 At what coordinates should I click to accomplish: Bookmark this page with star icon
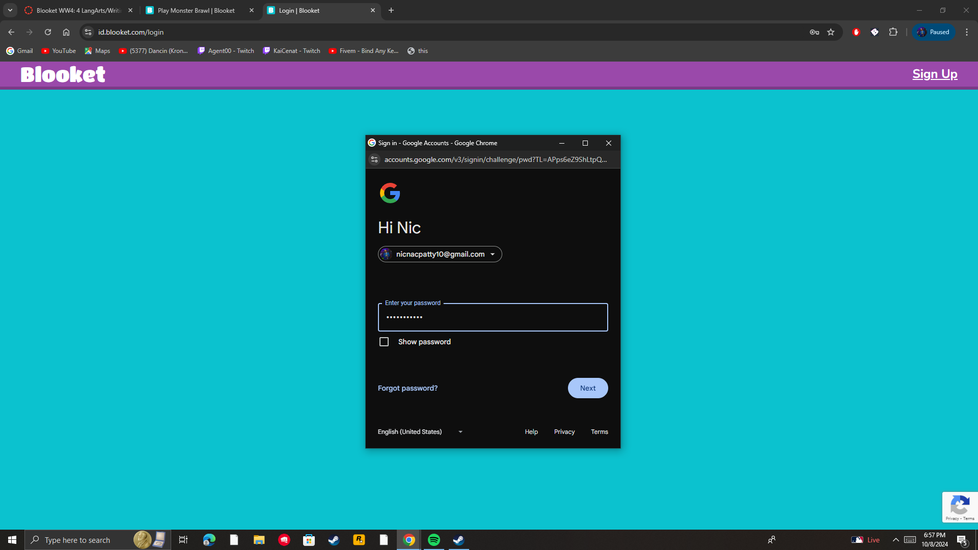point(831,32)
